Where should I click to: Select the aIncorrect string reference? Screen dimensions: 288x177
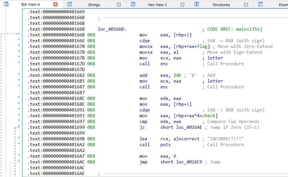tap(186, 139)
